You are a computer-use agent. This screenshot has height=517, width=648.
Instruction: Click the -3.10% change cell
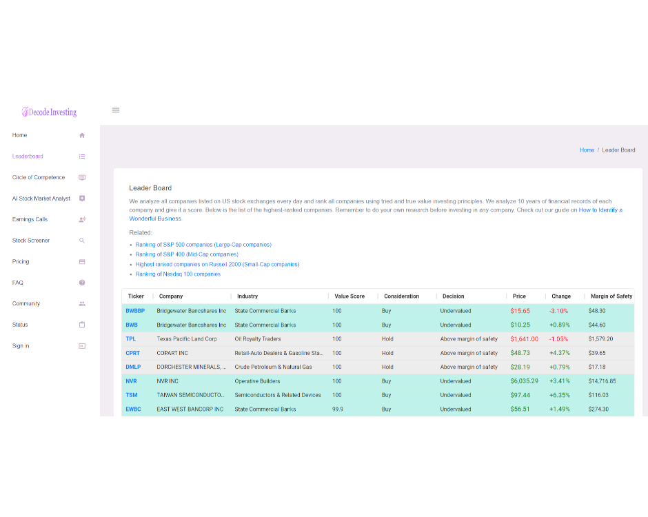(558, 311)
